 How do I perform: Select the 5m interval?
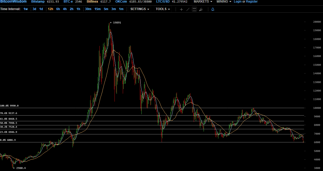coord(106,9)
